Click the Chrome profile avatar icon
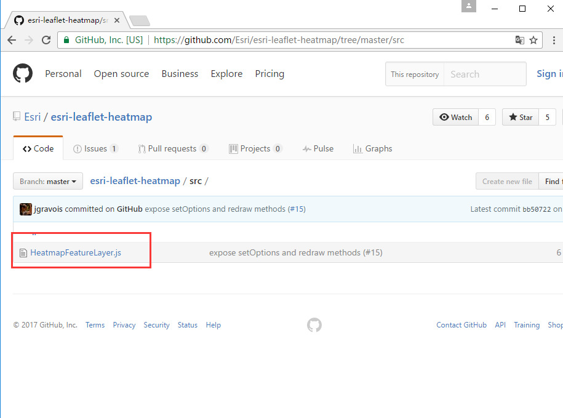The image size is (563, 418). (469, 6)
